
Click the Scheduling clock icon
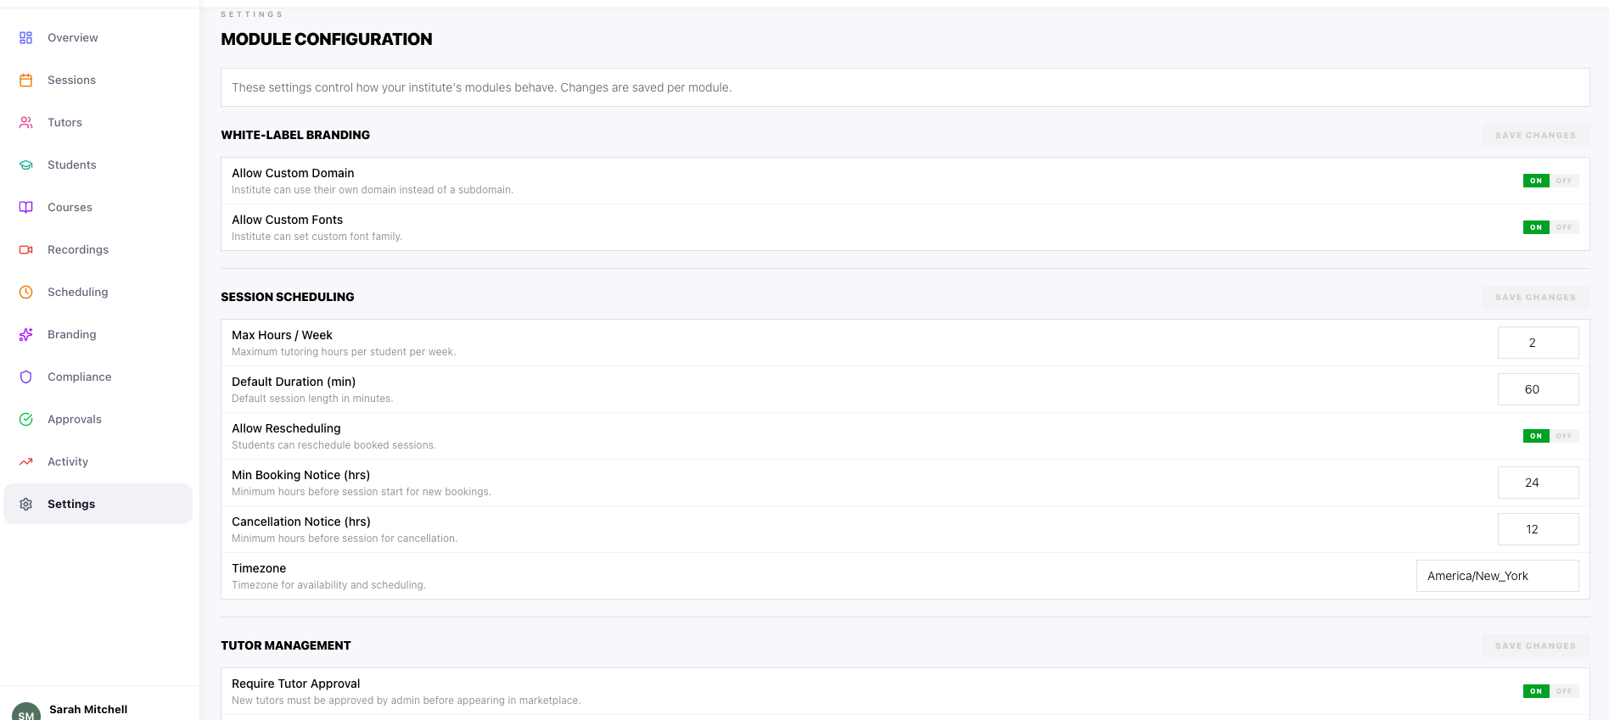pos(26,293)
